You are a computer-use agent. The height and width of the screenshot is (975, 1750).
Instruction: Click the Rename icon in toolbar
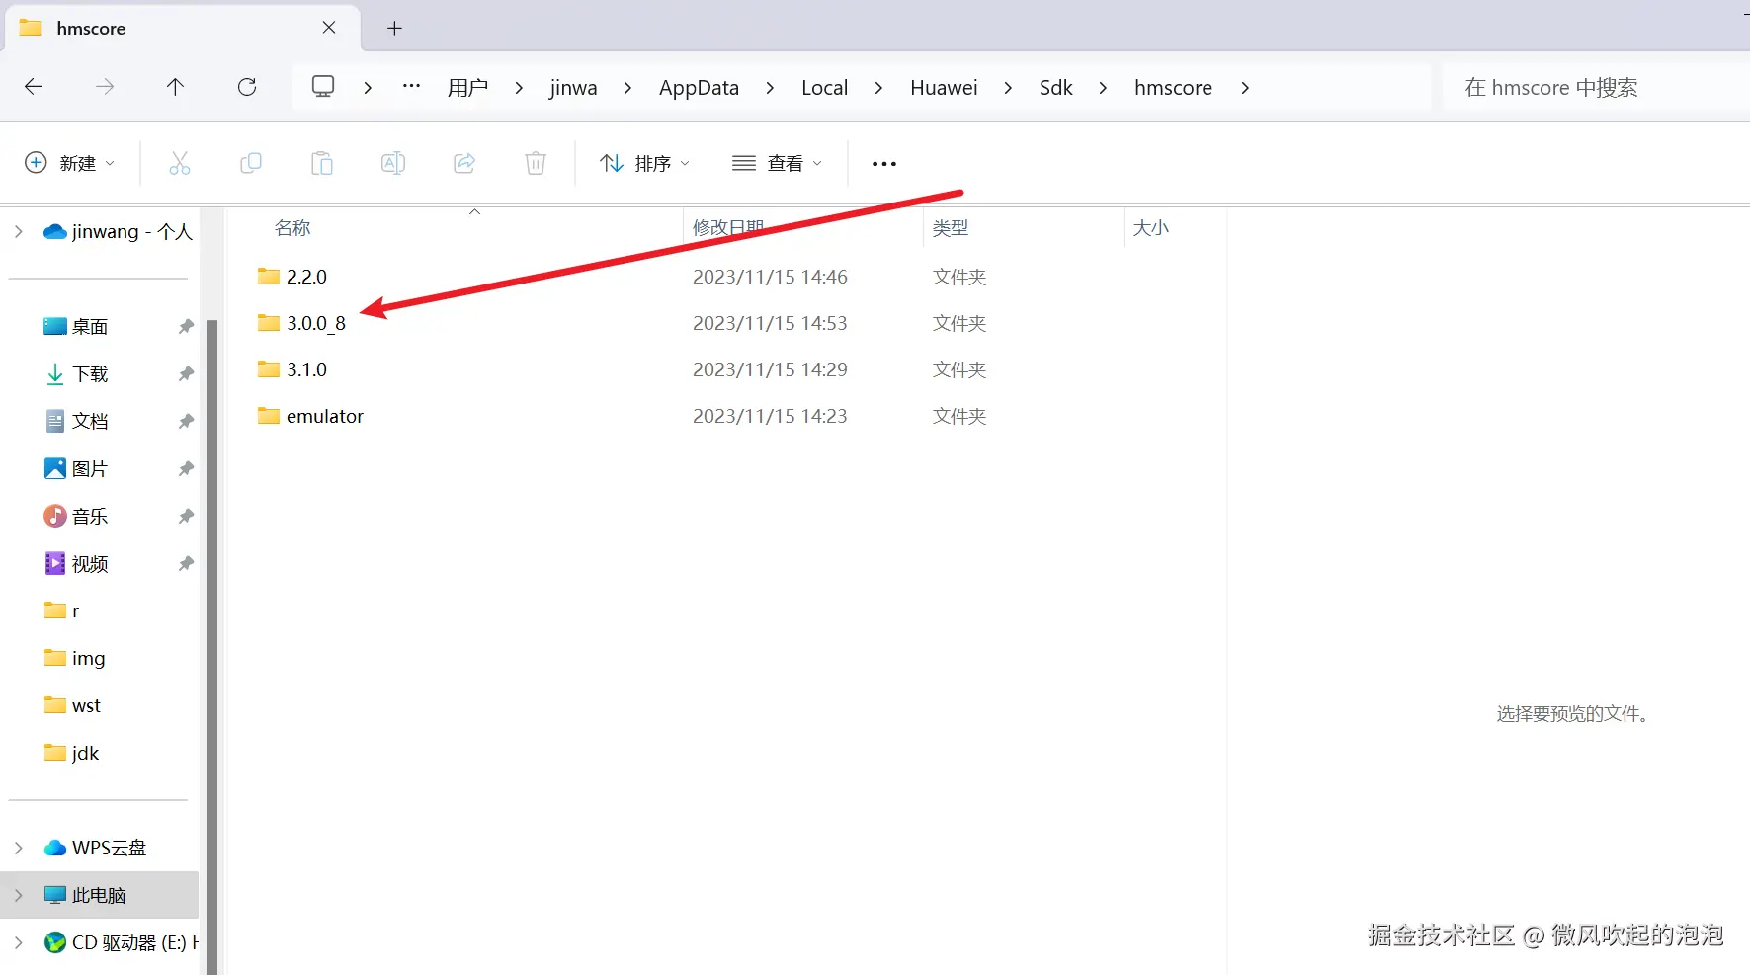[x=393, y=163]
